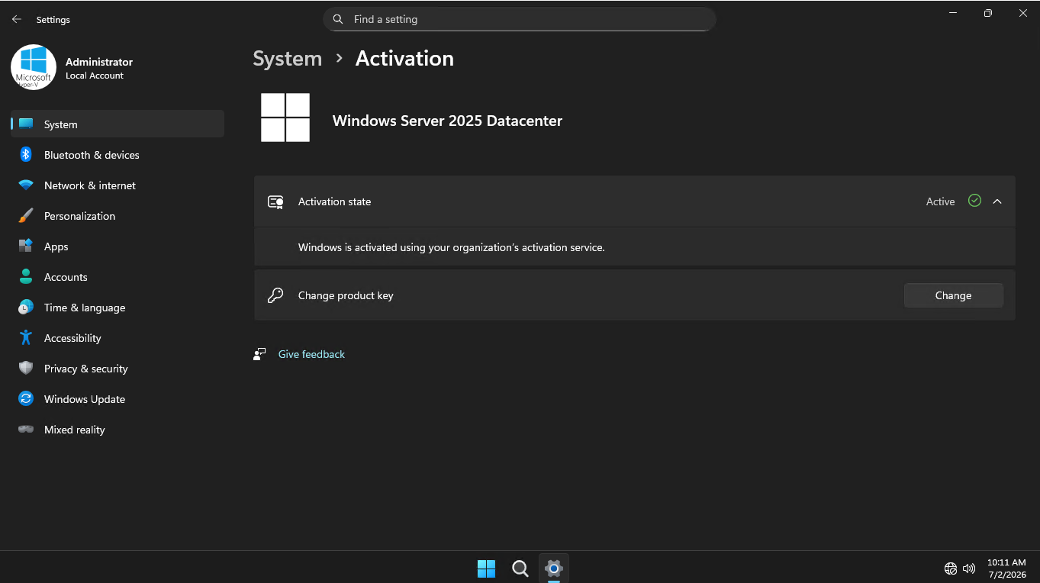Click the Activation breadcrumb title

tap(404, 59)
